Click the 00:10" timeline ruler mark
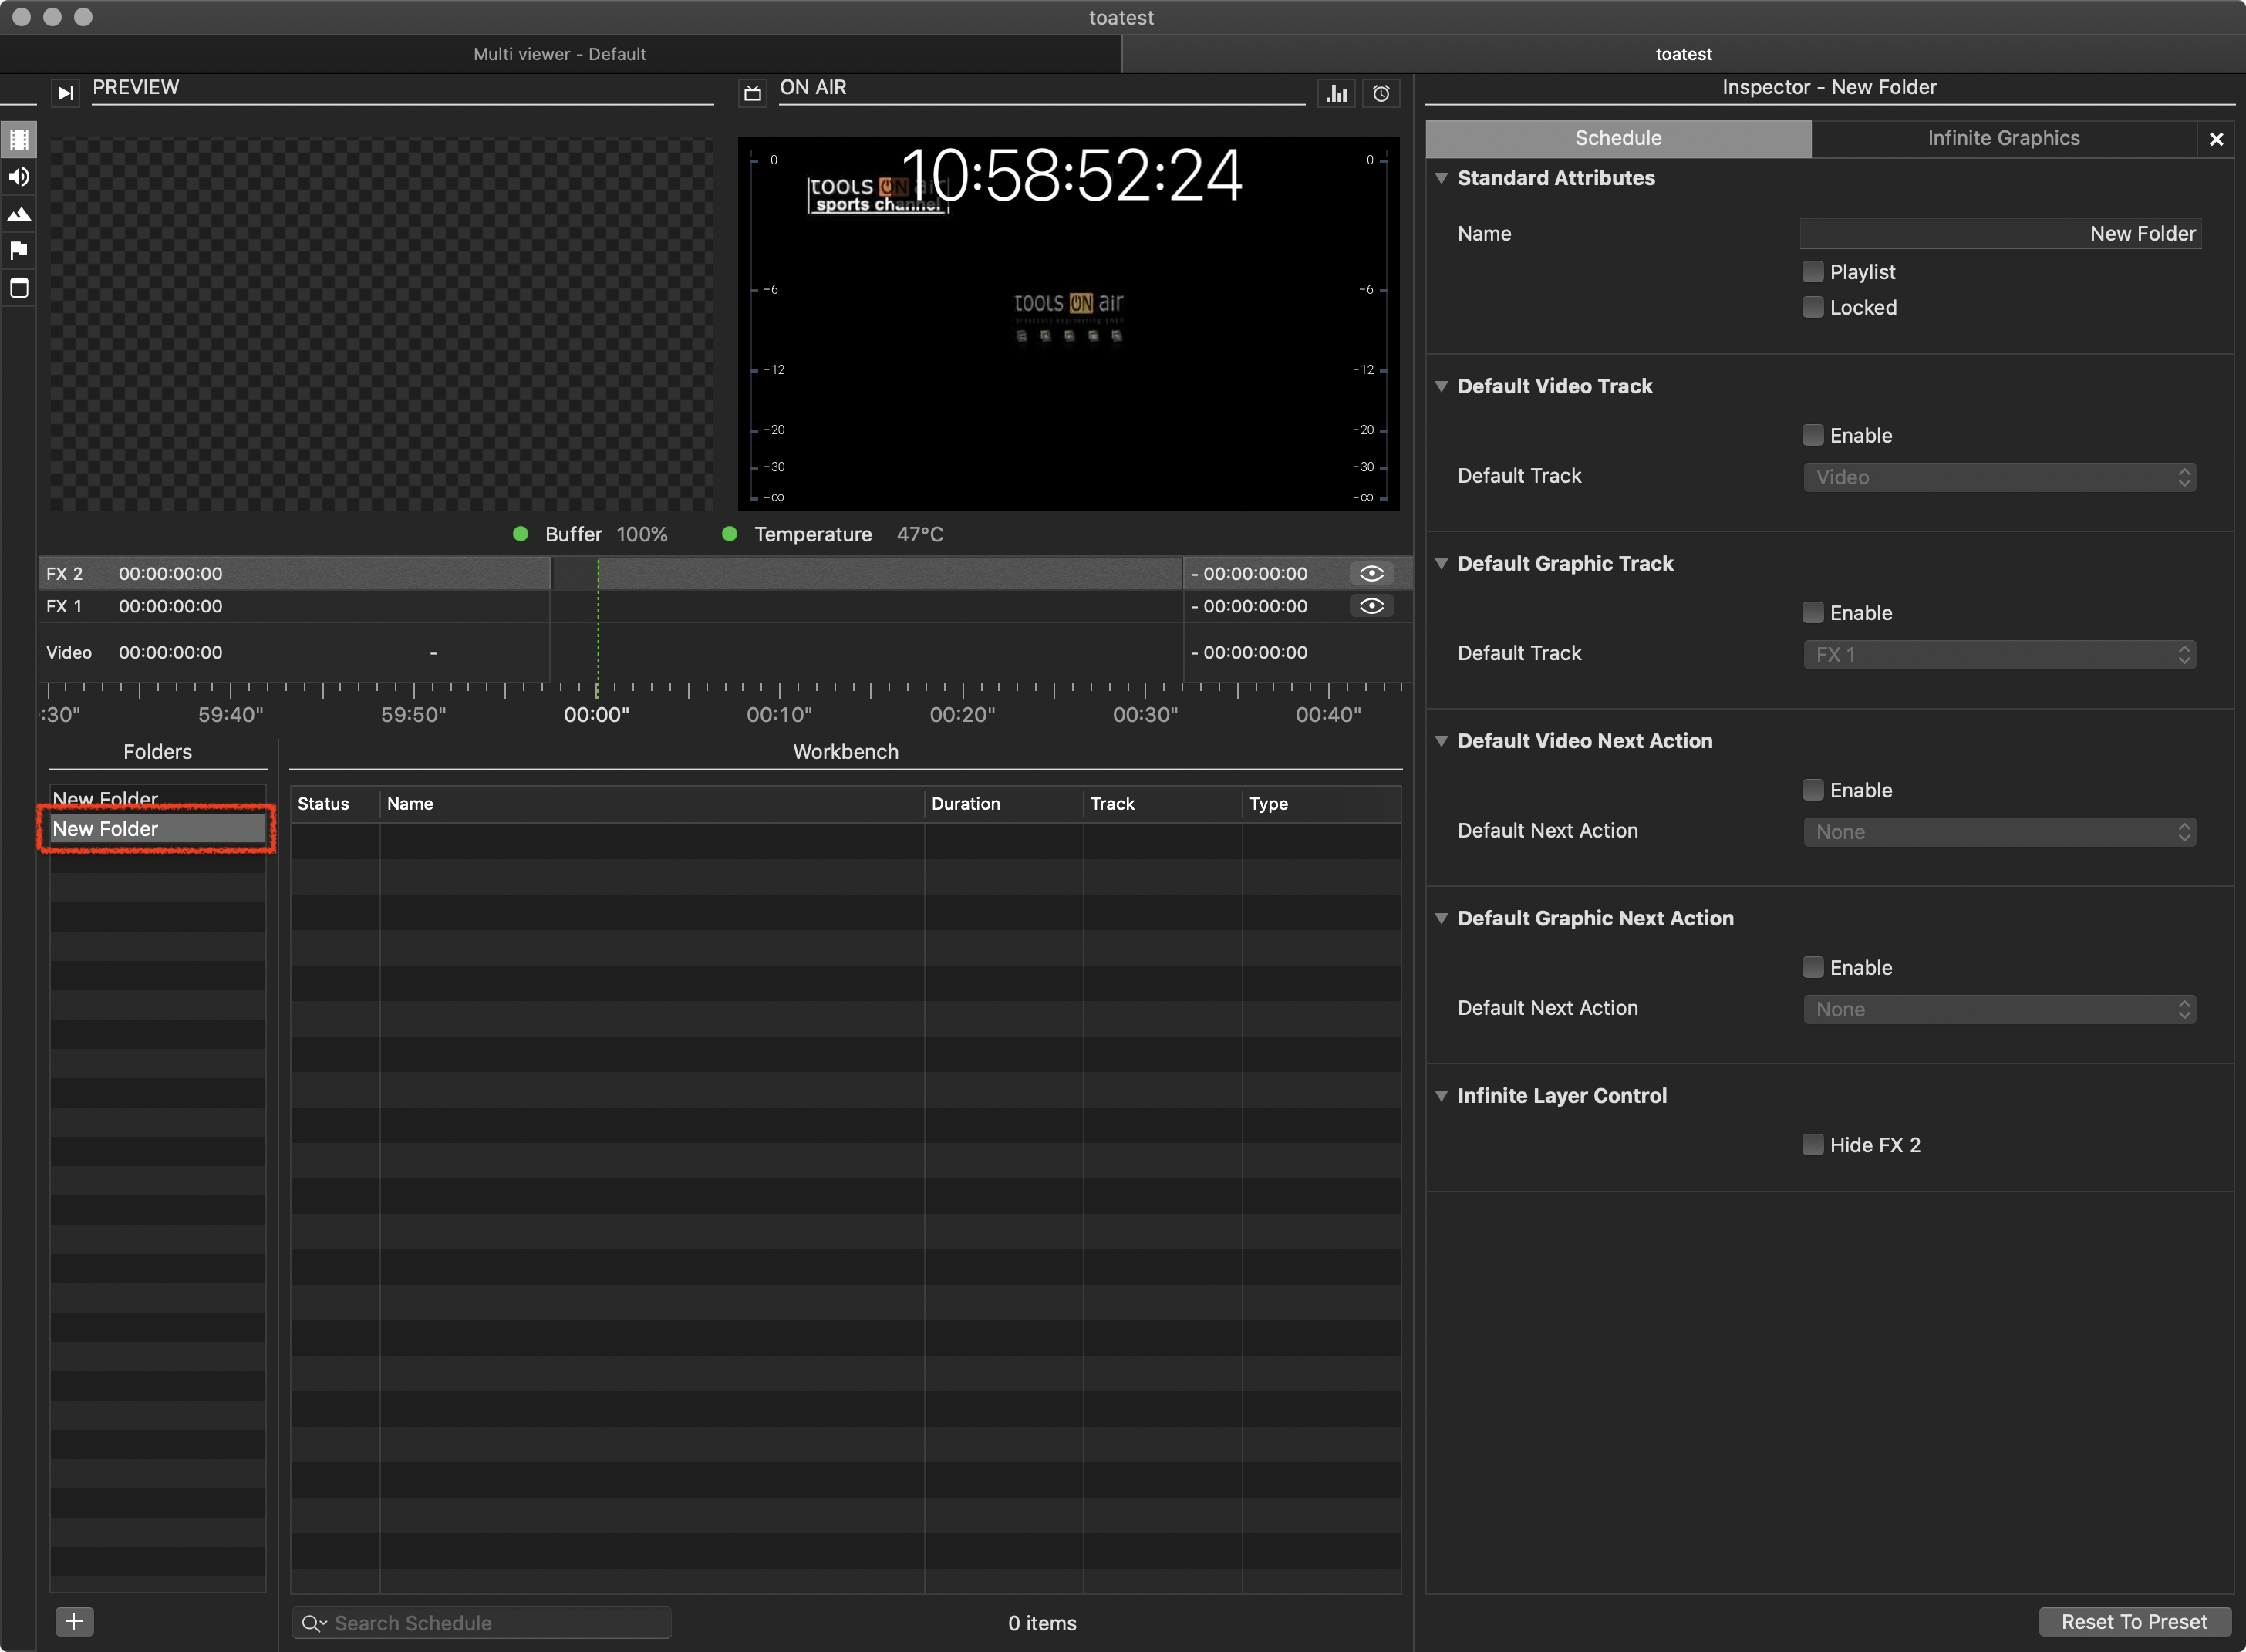Screen dimensions: 2246x1652 780,714
